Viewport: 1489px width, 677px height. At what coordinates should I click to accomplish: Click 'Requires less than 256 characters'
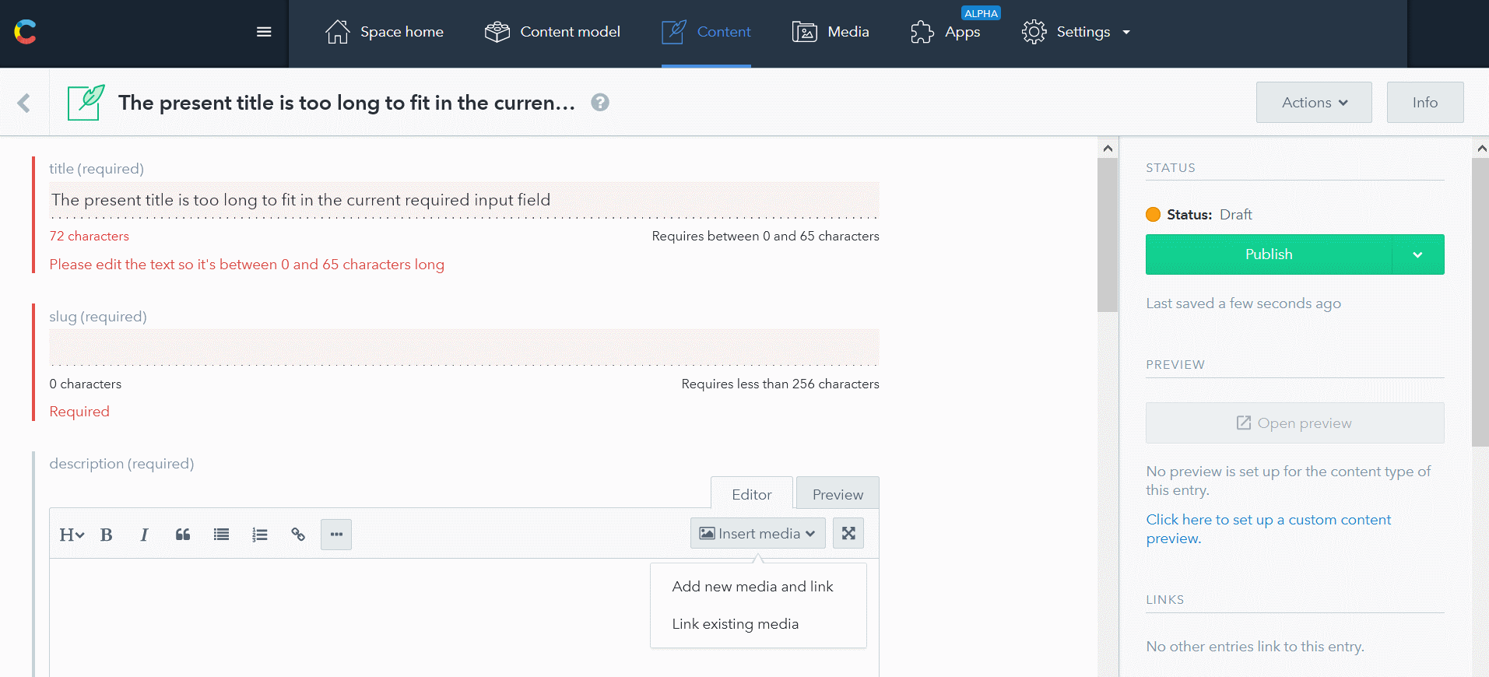[781, 384]
